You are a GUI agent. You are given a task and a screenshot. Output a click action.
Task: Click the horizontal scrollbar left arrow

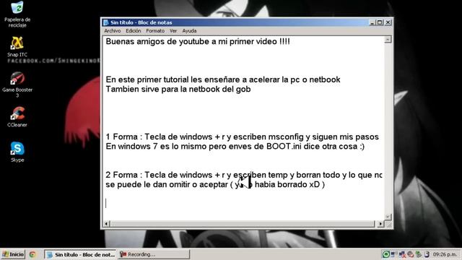coord(107,224)
